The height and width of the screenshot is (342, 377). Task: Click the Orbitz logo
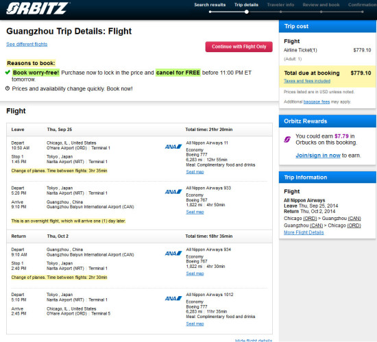tap(38, 9)
